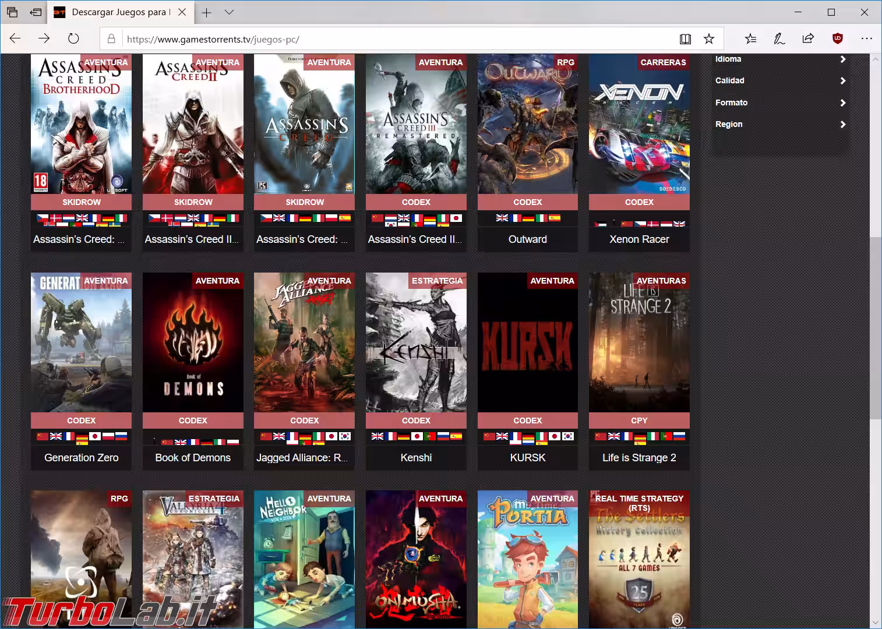
Task: Go back to the previous page
Action: point(15,39)
